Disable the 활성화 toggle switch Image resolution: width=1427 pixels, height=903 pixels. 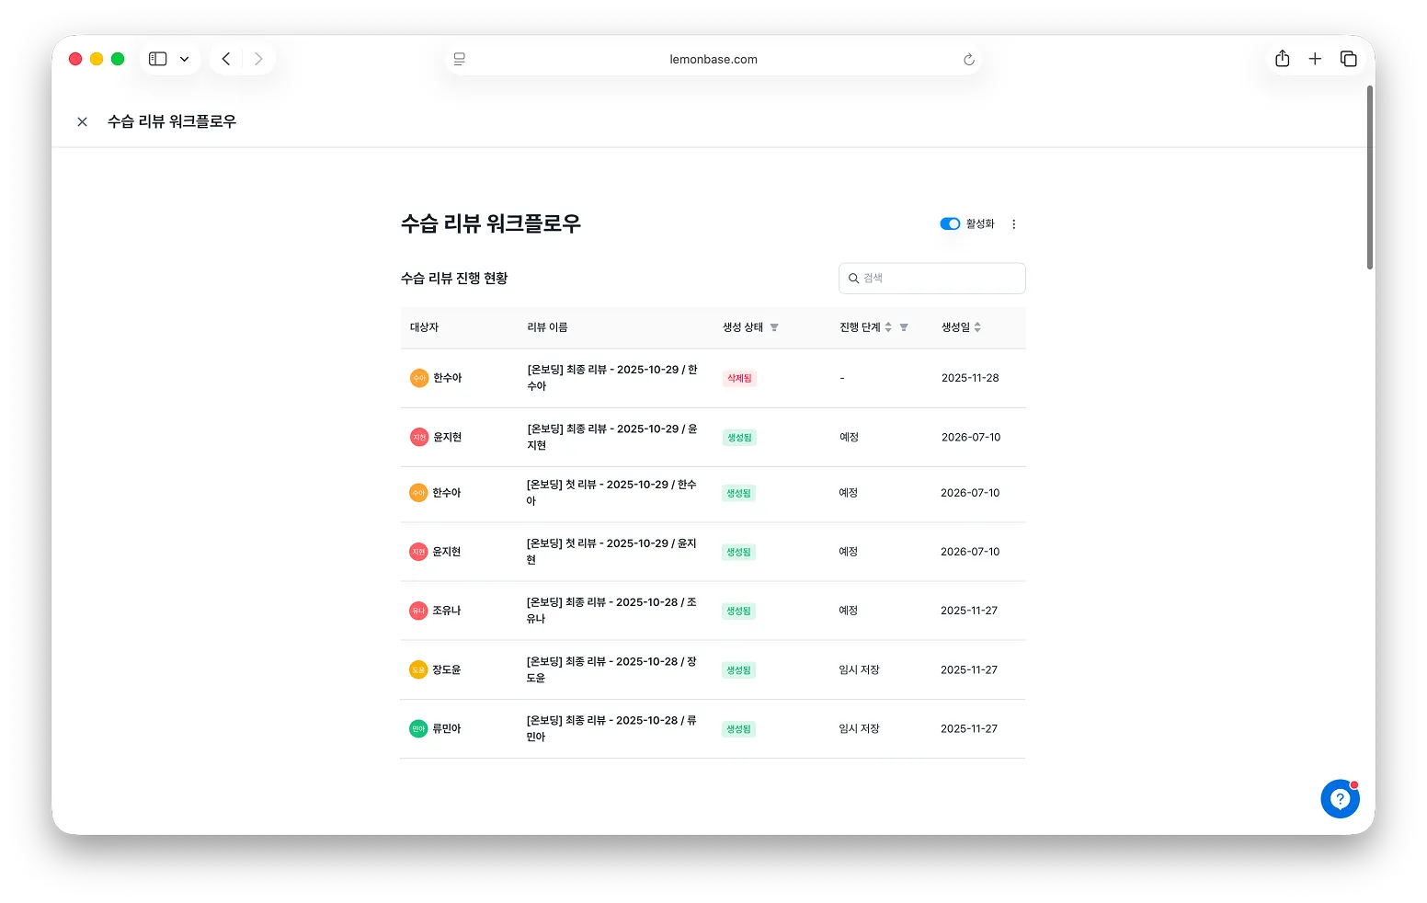[x=950, y=223]
